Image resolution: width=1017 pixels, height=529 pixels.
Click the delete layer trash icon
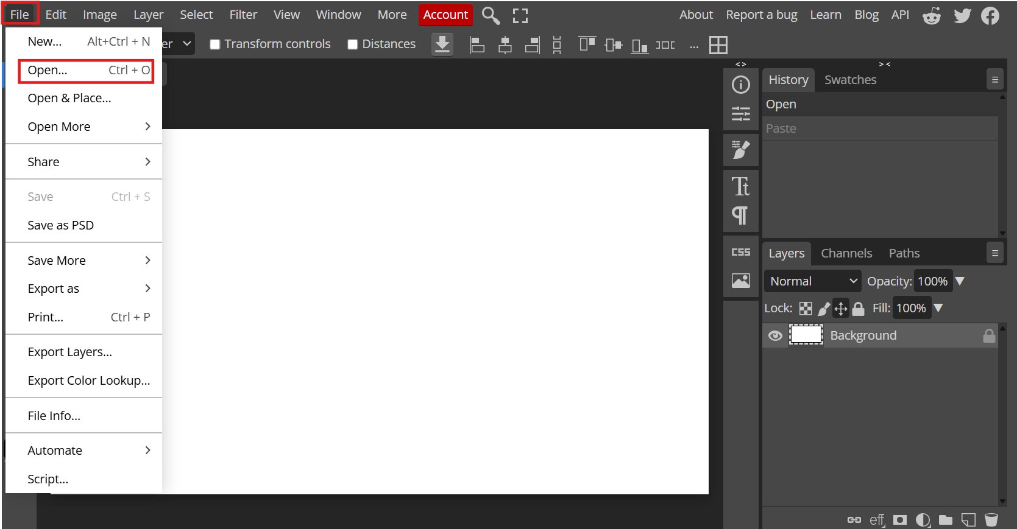point(991,520)
